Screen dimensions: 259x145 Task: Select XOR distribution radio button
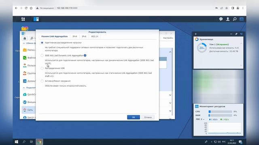pos(42,68)
